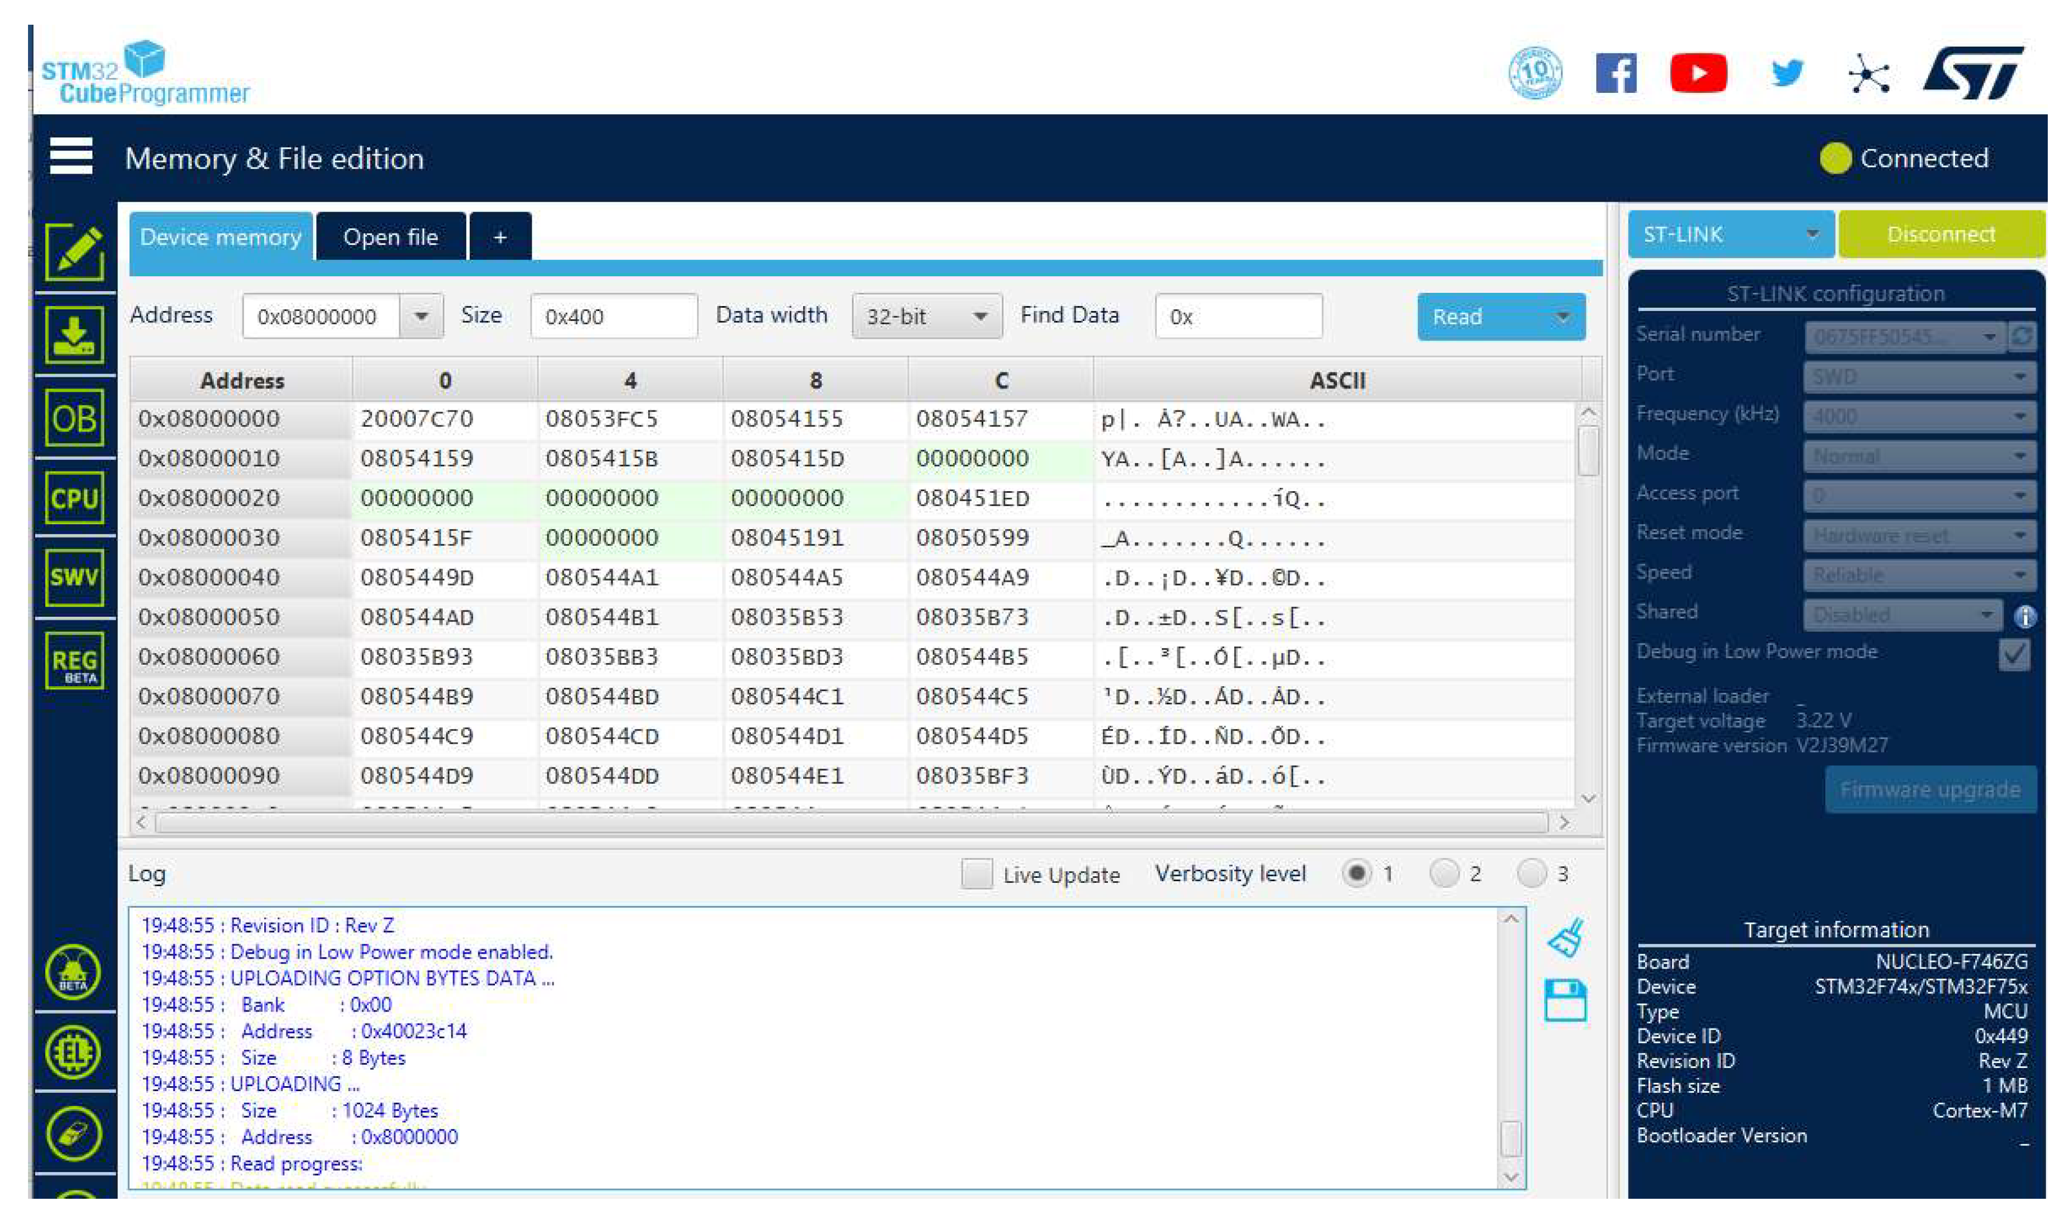Select the Device memory tab

click(221, 236)
